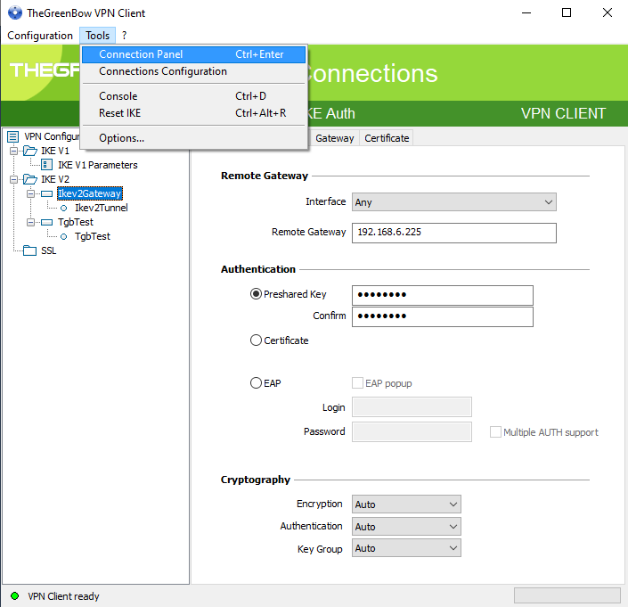628x607 pixels.
Task: Click the status bar progress box
Action: pyautogui.click(x=567, y=595)
